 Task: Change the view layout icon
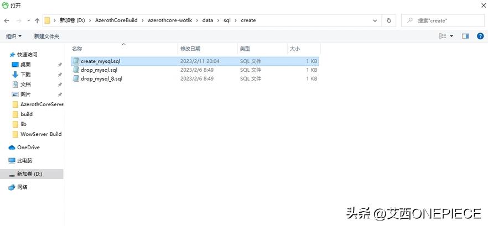(443, 36)
